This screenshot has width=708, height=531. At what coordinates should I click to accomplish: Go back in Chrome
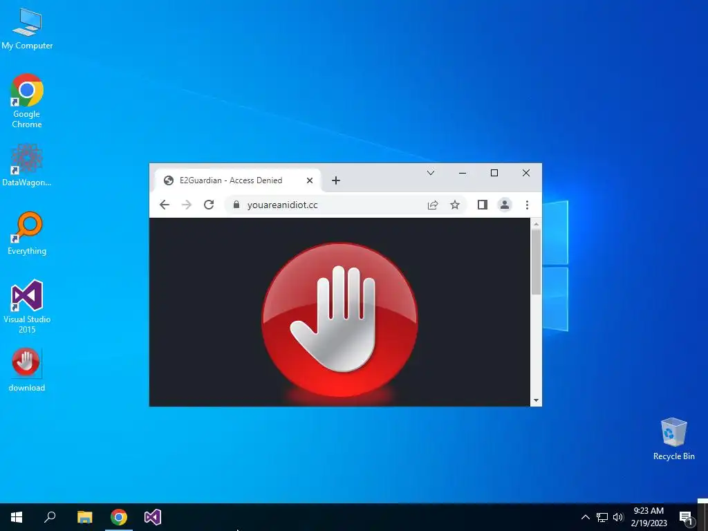point(165,205)
